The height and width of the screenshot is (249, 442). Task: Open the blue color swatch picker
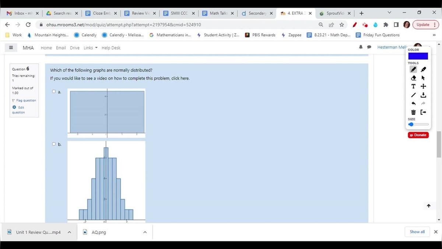(418, 56)
